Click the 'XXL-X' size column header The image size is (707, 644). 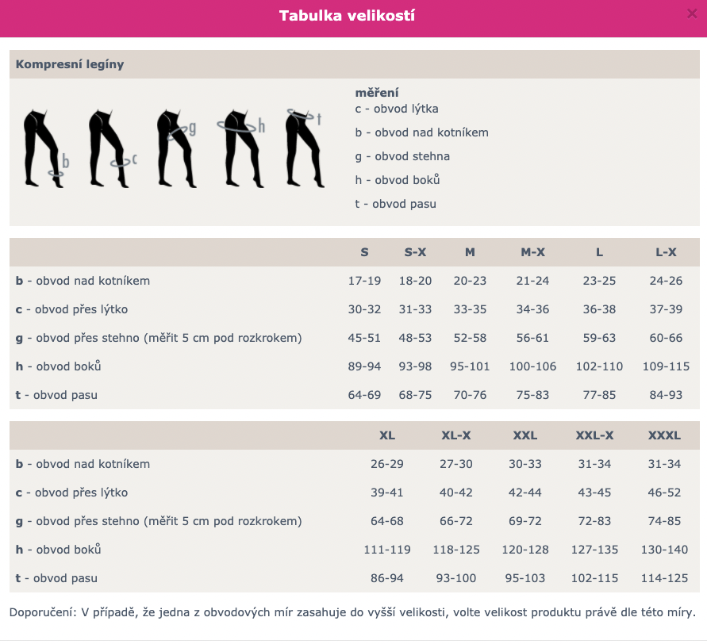pos(594,435)
